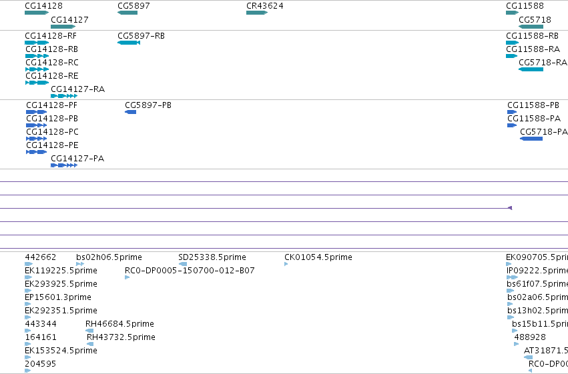Click EST CK01054.5prime
The width and height of the screenshot is (568, 374).
click(286, 264)
